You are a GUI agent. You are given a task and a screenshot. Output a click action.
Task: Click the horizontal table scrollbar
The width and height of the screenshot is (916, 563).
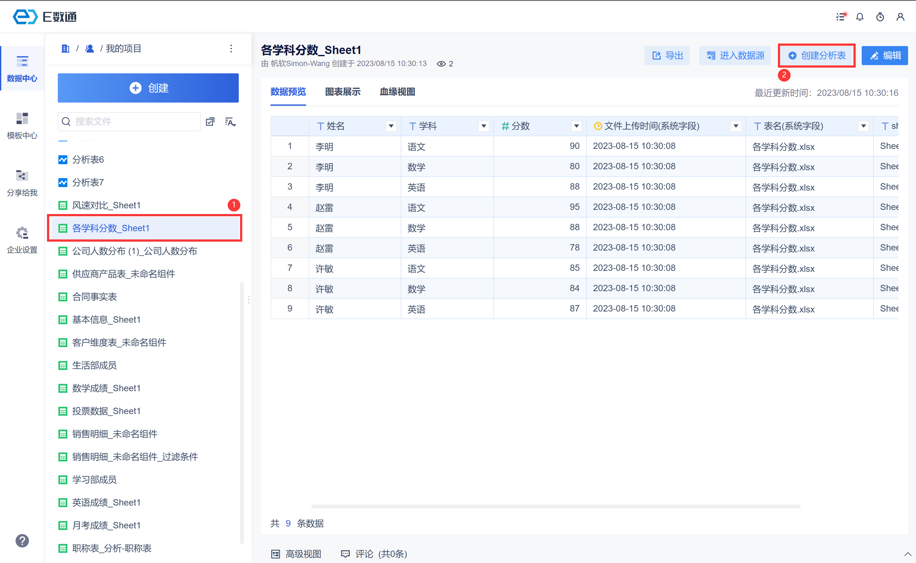[555, 506]
